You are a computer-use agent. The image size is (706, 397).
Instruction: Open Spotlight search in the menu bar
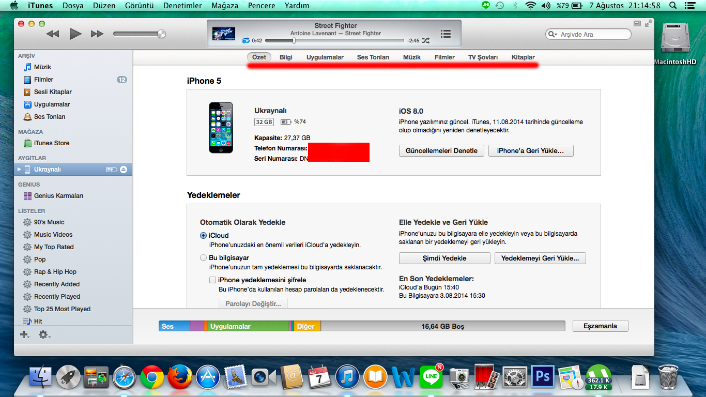(x=673, y=6)
